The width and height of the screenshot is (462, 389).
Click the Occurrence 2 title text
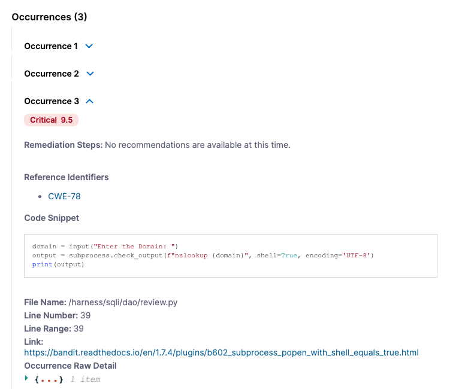(x=52, y=74)
